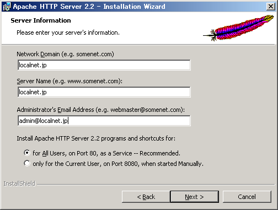Click the Server Name label text
Screen dimensions: 278x210
(69, 81)
